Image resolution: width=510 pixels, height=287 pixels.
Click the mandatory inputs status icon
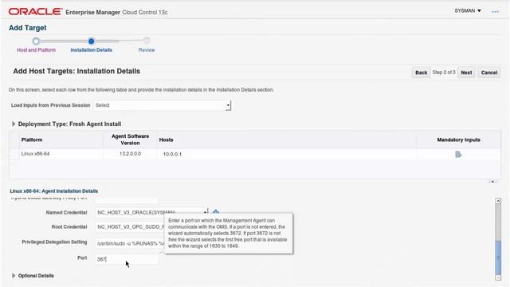[458, 154]
